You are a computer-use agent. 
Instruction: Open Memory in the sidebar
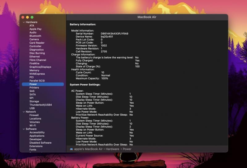[34, 70]
